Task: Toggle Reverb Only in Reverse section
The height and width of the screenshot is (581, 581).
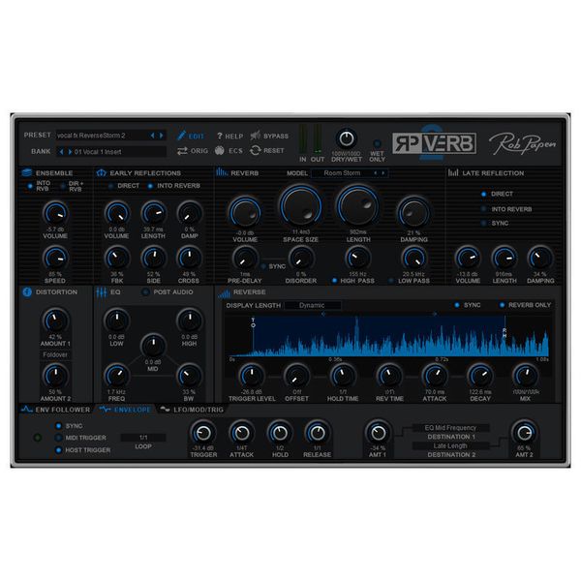Action: (x=502, y=305)
